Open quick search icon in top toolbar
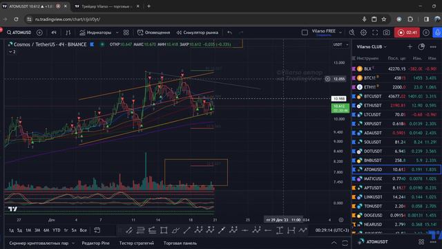 (352, 33)
